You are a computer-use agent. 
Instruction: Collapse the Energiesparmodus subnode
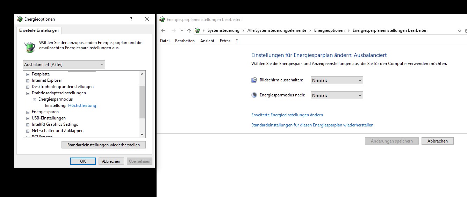(x=35, y=100)
